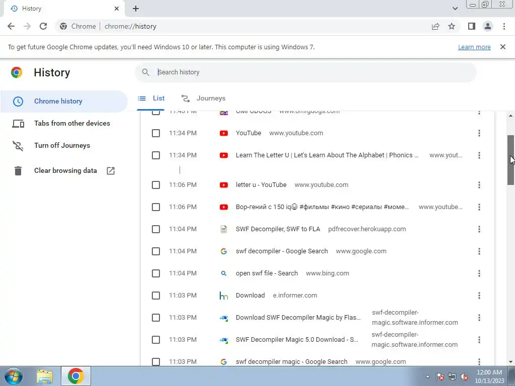Viewport: 515px width, 386px height.
Task: Open actions menu for letter u - YouTube
Action: point(479,185)
